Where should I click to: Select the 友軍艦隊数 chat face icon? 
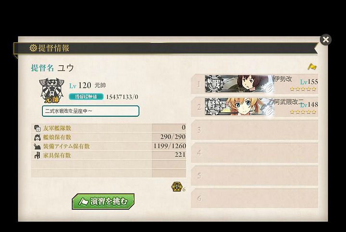[37, 128]
